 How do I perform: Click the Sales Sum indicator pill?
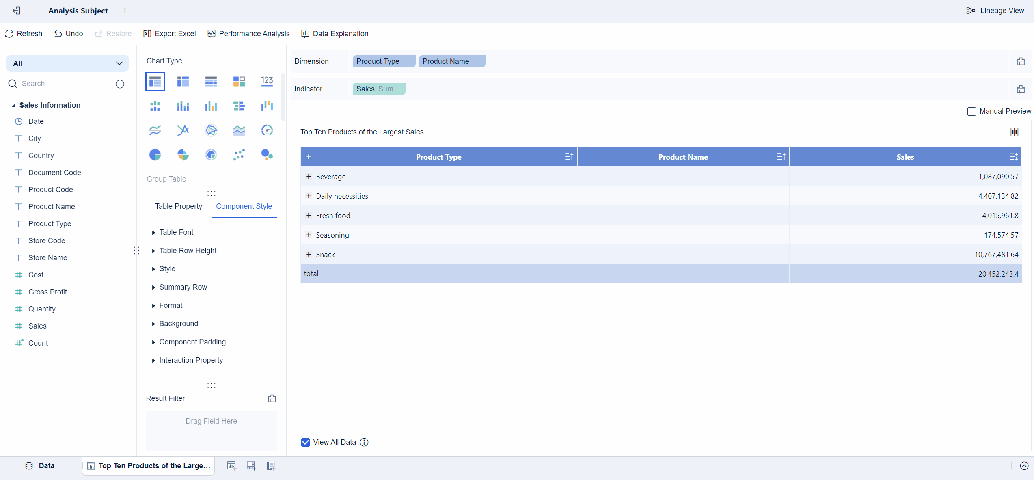coord(379,89)
